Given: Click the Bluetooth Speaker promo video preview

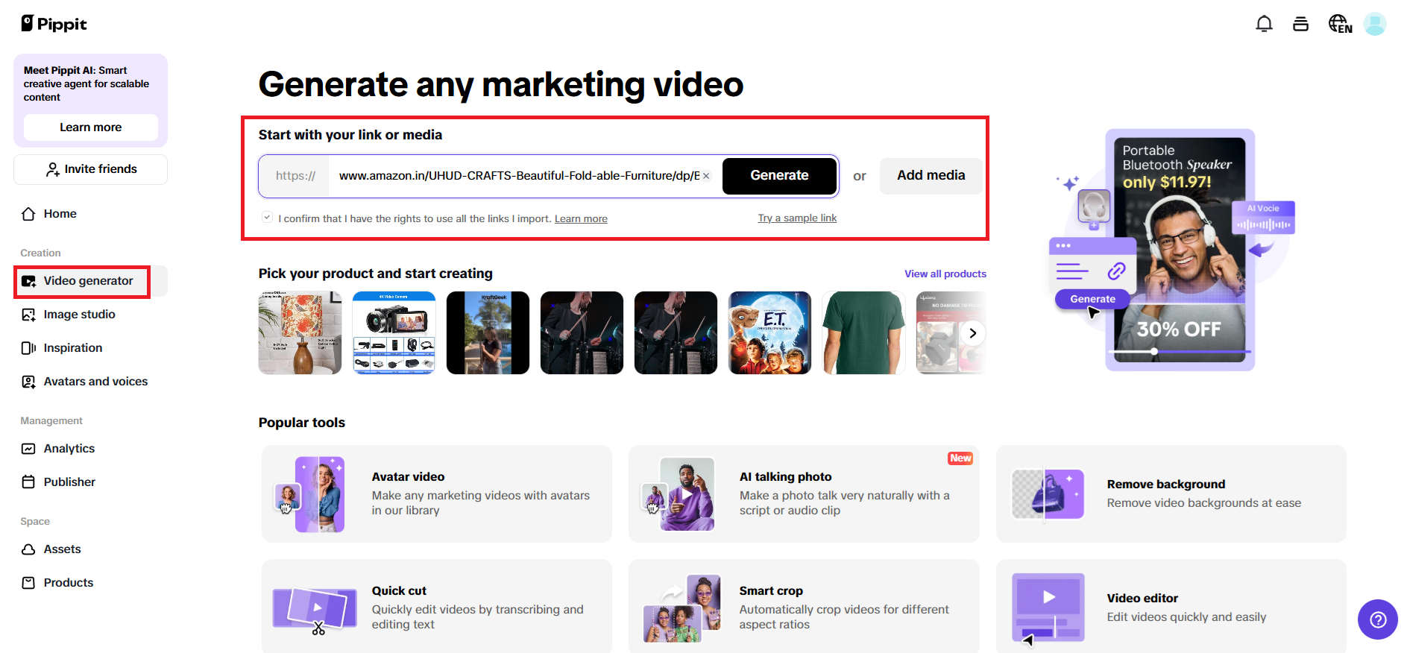Looking at the screenshot, I should pyautogui.click(x=1180, y=250).
